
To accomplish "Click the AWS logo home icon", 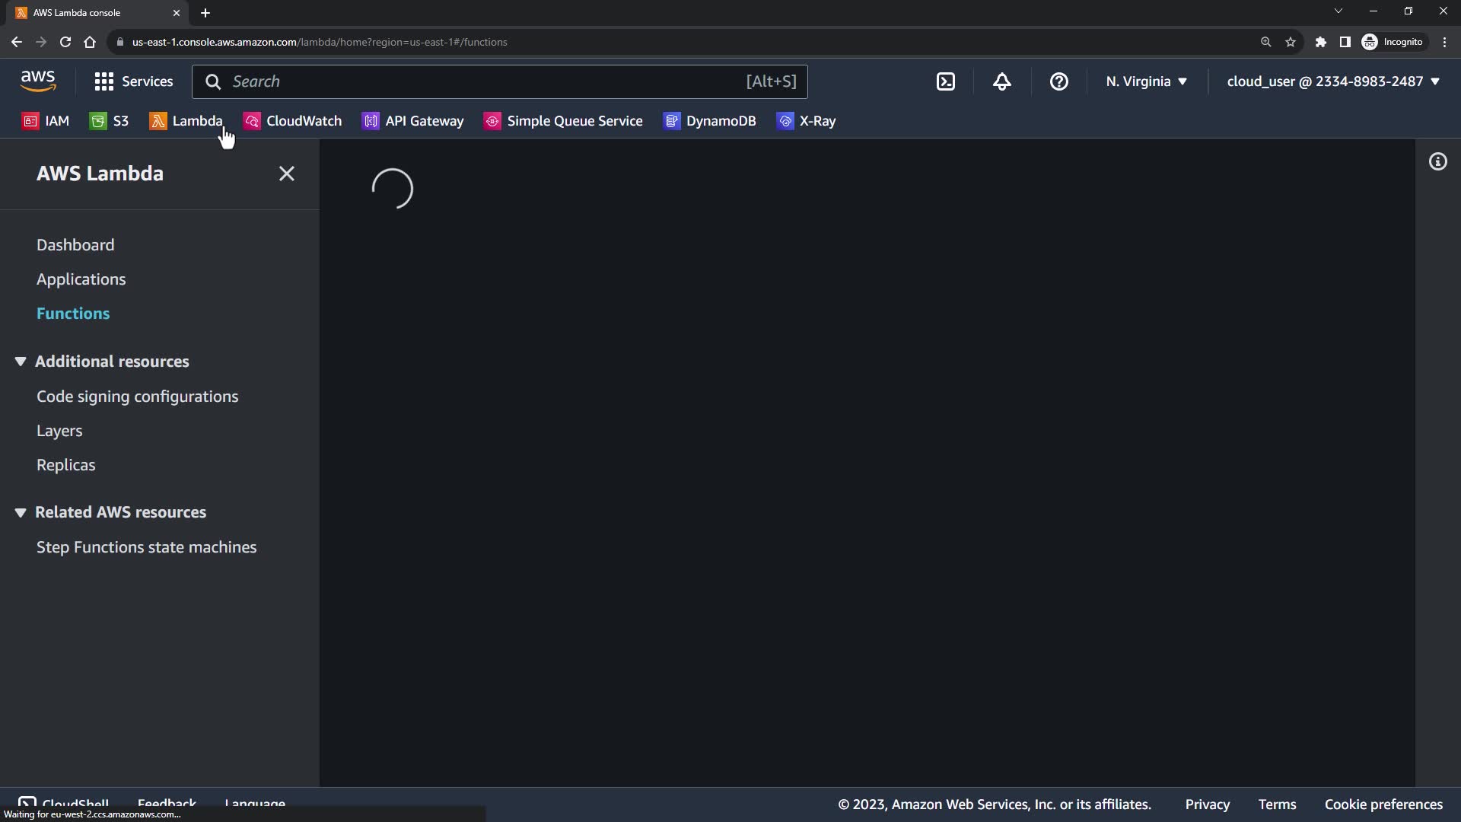I will (38, 81).
